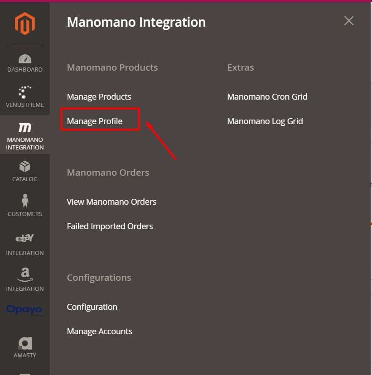
Task: Open the Configuration link
Action: tap(92, 307)
